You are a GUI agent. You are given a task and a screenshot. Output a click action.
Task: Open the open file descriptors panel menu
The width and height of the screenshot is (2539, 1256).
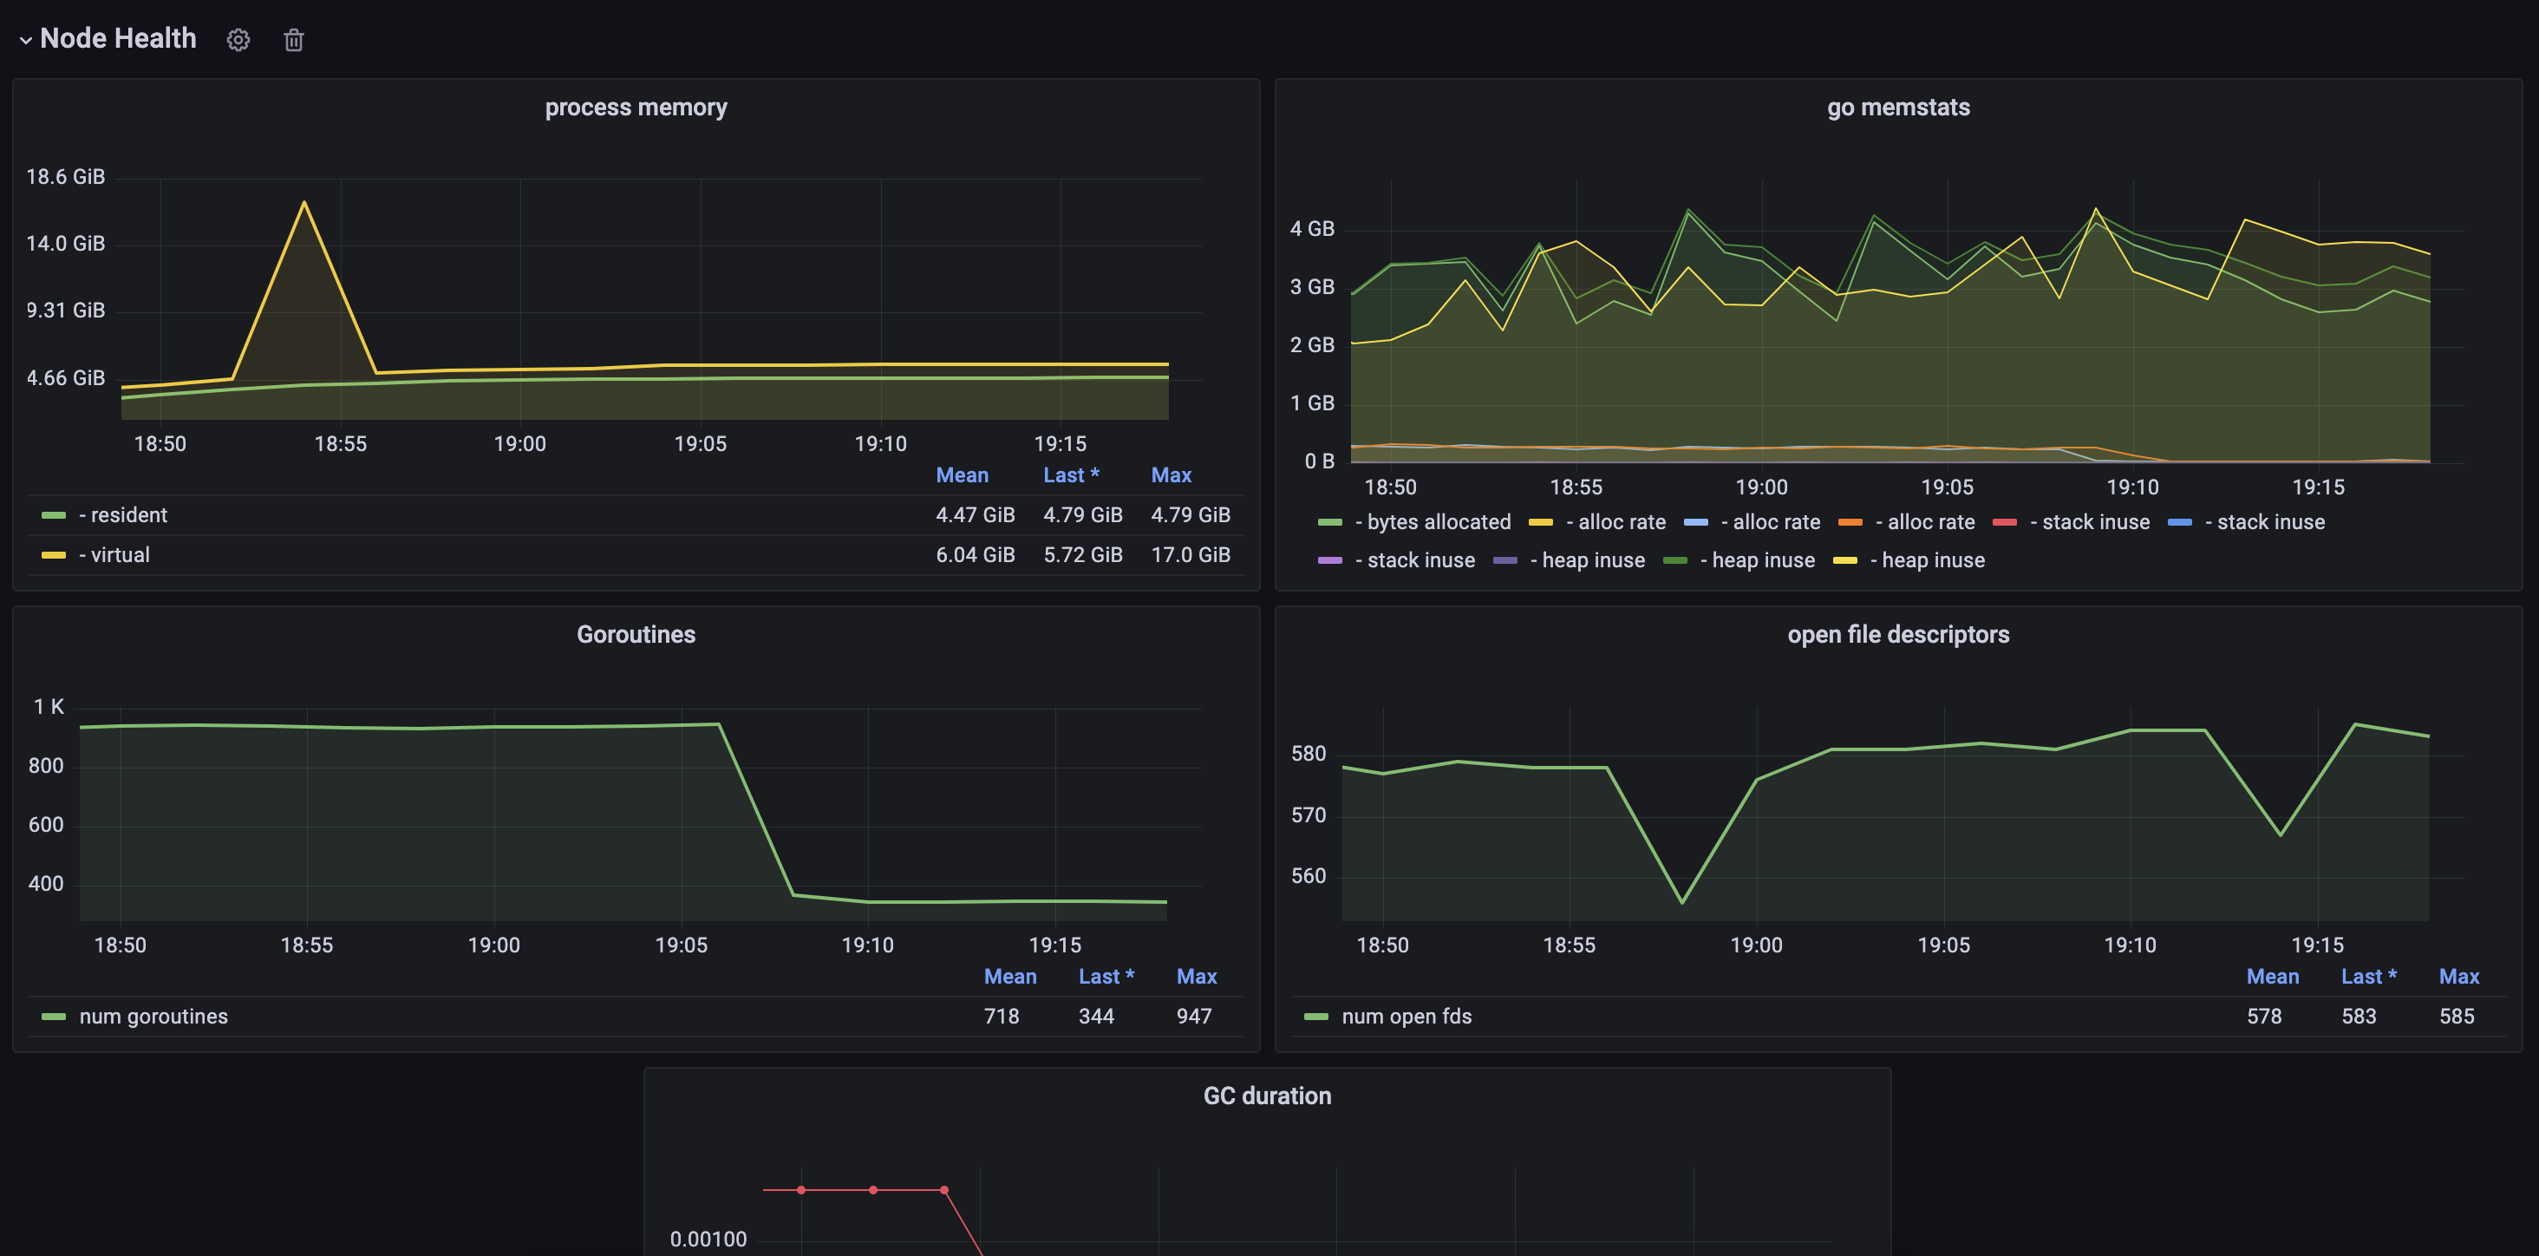[x=1897, y=635]
